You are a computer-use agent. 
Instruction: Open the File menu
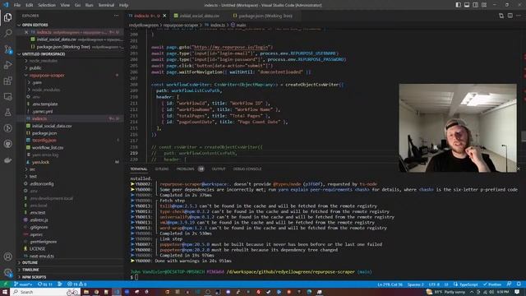[x=17, y=5]
